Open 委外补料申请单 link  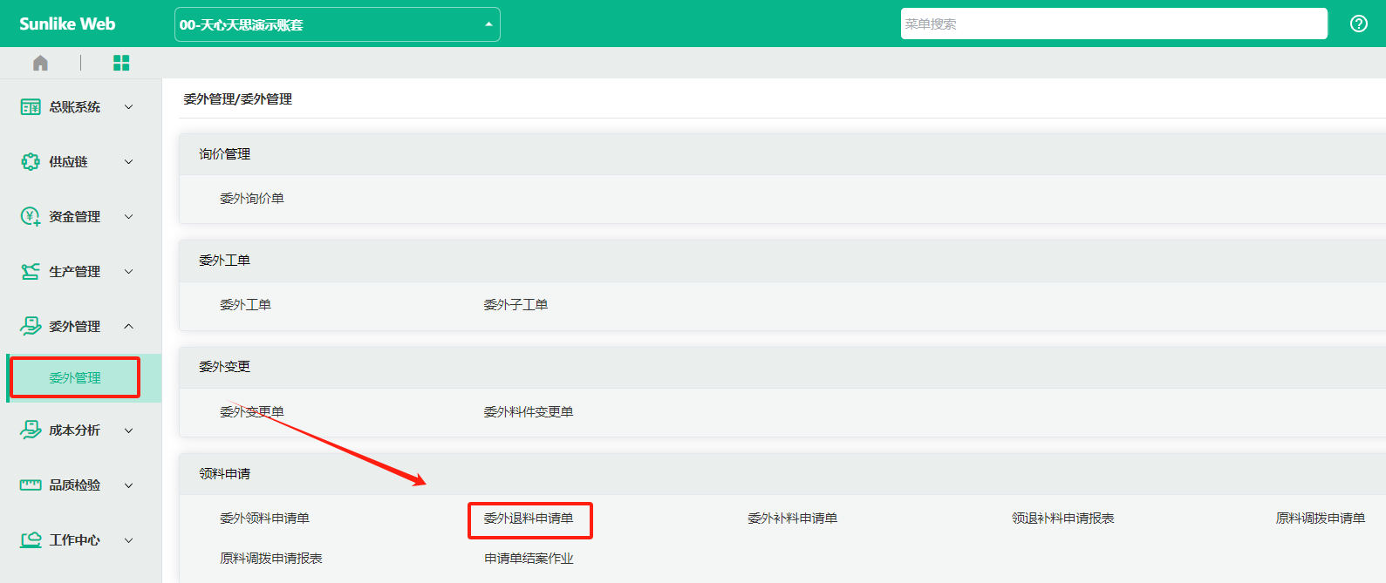[792, 519]
